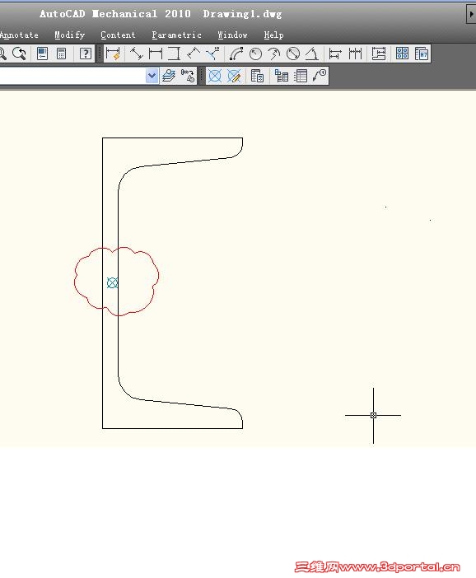Open the Annotate menu
Screen dimensions: 476x578
point(19,35)
